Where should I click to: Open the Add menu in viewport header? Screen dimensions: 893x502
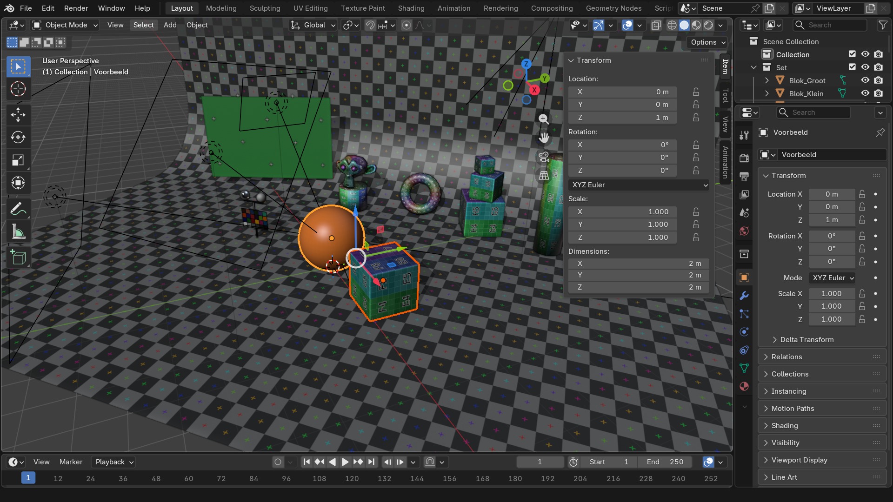tap(170, 25)
